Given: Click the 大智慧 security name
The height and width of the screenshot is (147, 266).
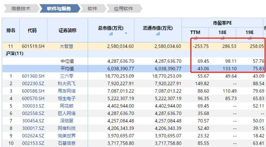Looking at the screenshot, I should click(67, 46).
